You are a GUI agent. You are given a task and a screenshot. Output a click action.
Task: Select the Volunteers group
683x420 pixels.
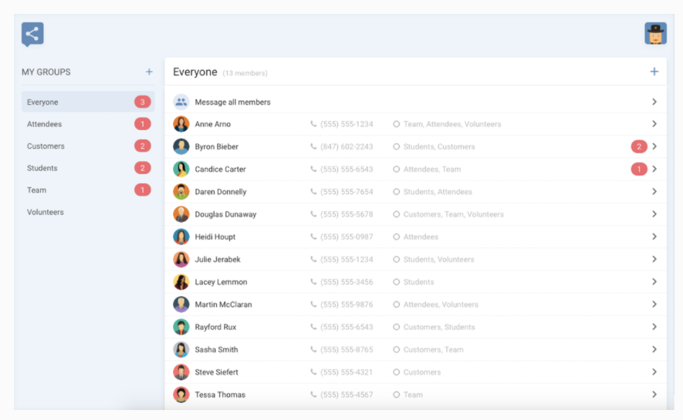88,212
